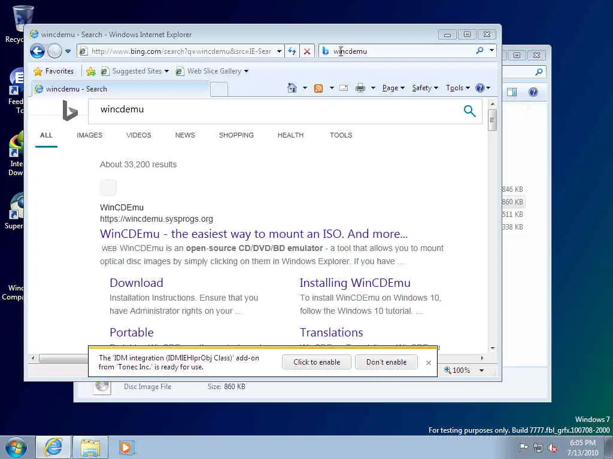Click the Read Mail icon
This screenshot has width=613, height=459.
[344, 88]
